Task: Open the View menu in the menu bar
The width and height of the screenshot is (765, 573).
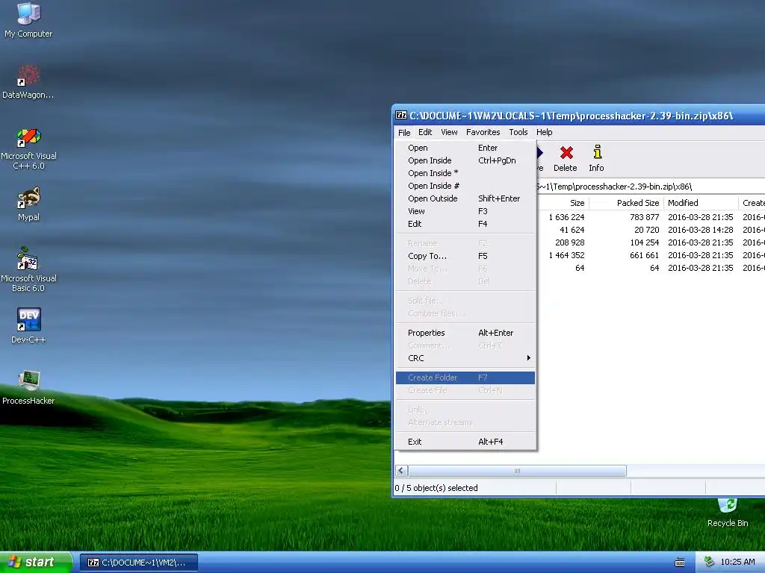Action: 449,132
